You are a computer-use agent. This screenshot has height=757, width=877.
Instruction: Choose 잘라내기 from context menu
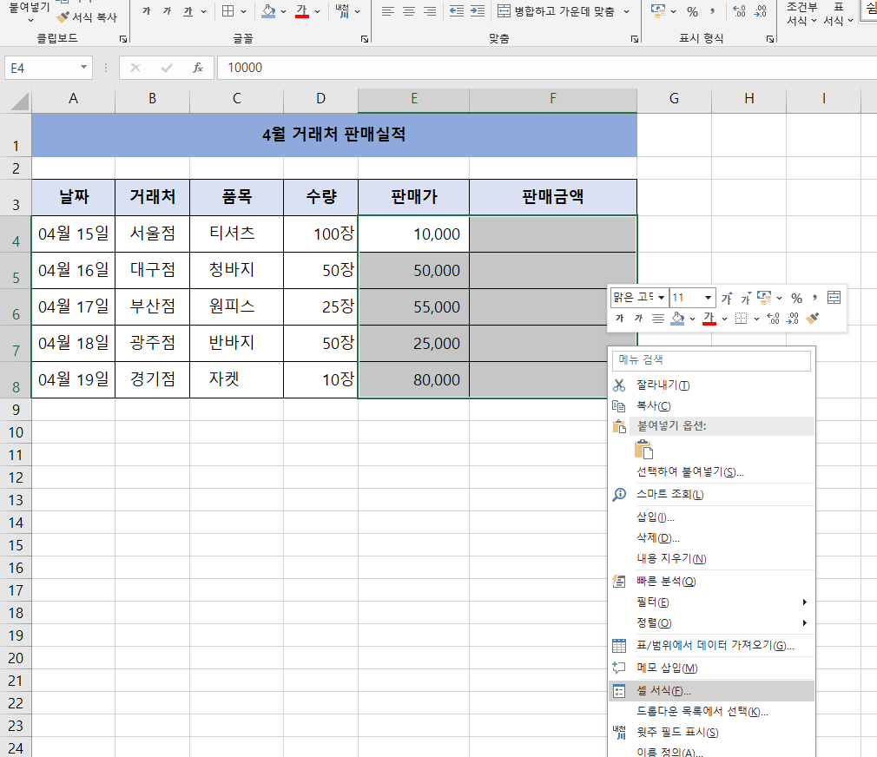[711, 385]
